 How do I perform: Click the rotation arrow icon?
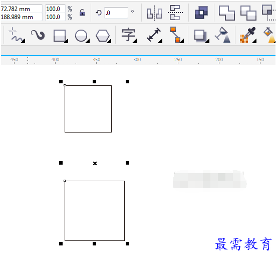(99, 13)
